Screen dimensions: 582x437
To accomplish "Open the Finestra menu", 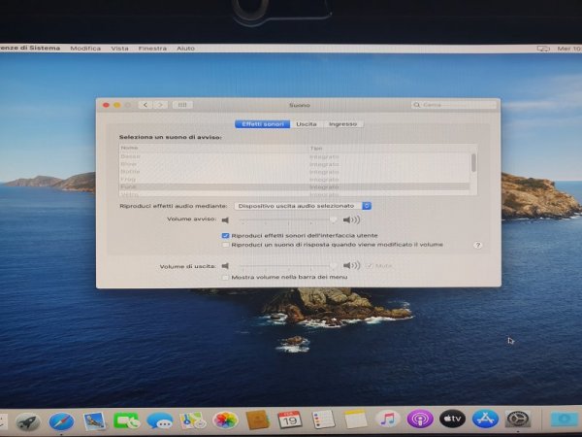I will point(152,49).
